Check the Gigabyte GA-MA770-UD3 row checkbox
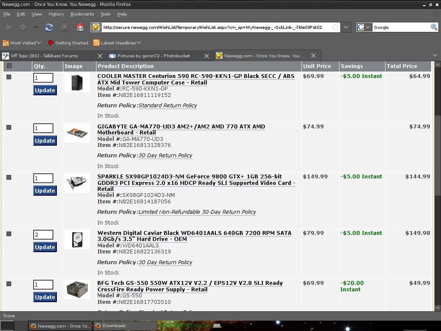The image size is (441, 331). click(9, 127)
